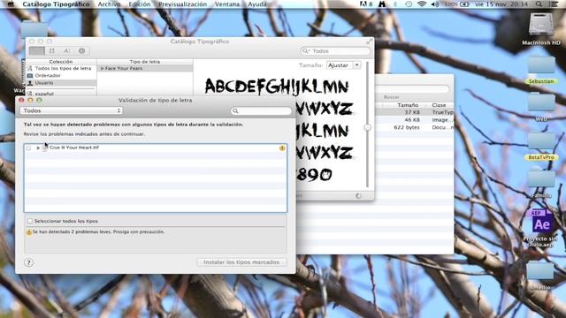Sort by Clase column in Finder window
This screenshot has width=566, height=318.
[x=440, y=105]
